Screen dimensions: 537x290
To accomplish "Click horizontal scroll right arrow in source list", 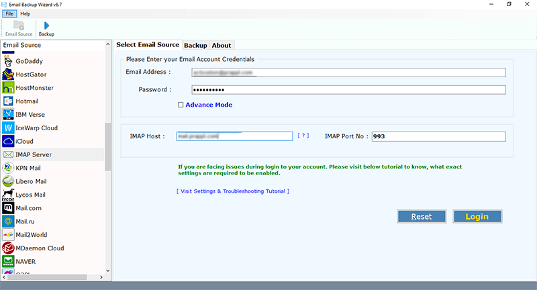I will click(x=101, y=277).
